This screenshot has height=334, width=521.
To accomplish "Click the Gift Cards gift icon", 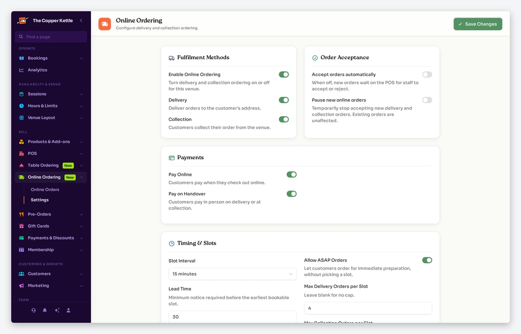I will click(x=21, y=226).
